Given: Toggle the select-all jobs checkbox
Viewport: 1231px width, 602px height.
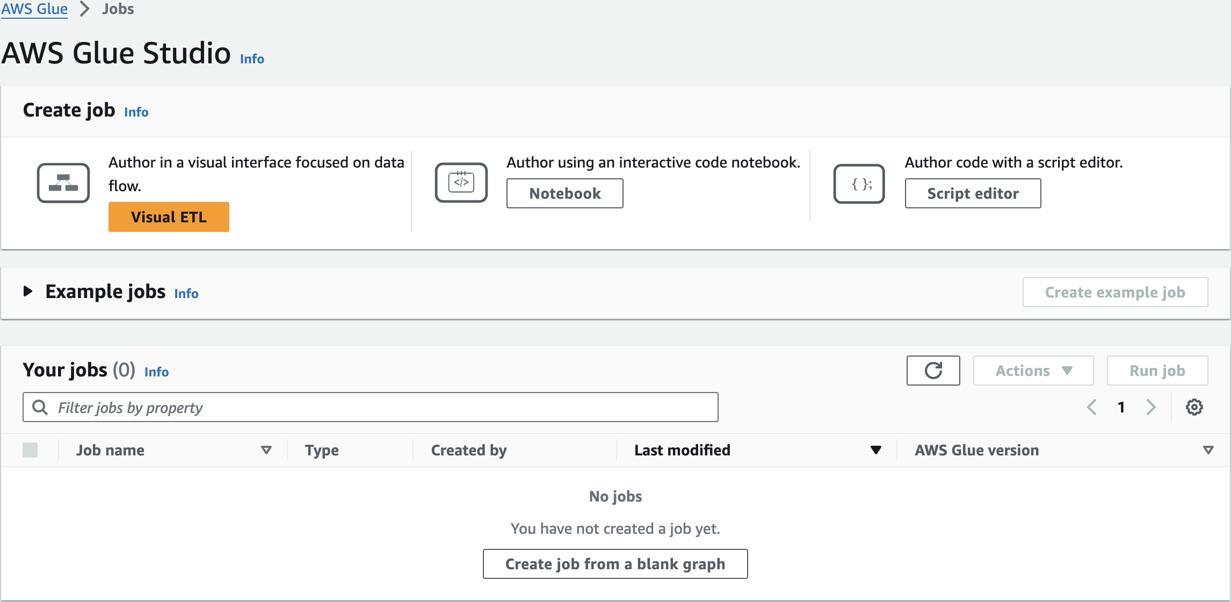Looking at the screenshot, I should [x=30, y=450].
